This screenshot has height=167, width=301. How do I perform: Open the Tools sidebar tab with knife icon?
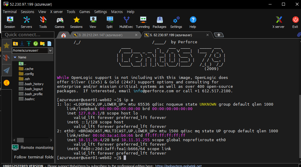click(x=7, y=58)
